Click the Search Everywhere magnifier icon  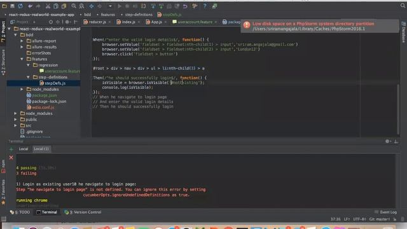[403, 6]
